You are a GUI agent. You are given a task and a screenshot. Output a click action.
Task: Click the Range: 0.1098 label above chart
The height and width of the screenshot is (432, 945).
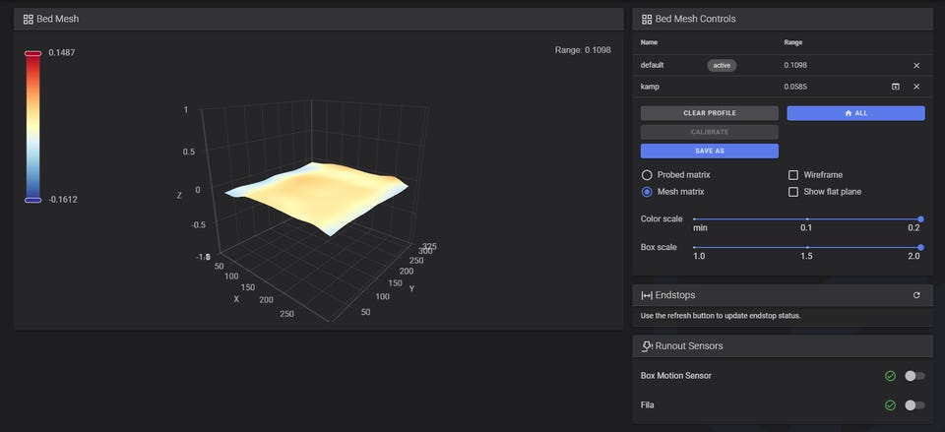(x=582, y=50)
